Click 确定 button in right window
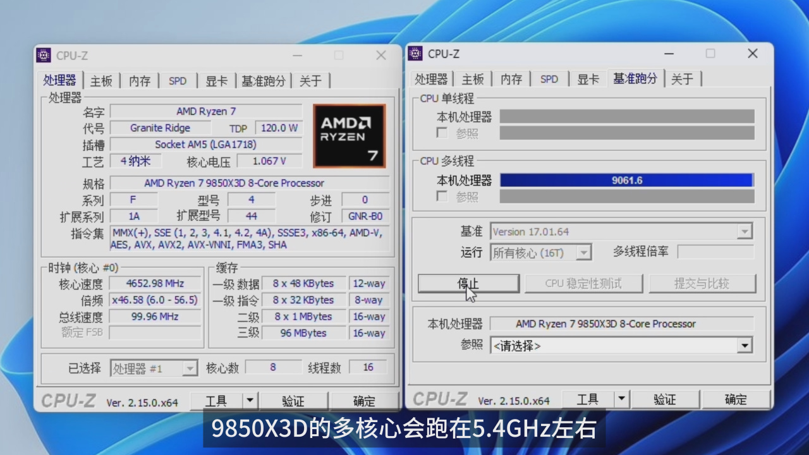Screen dimensions: 809x455 736,399
